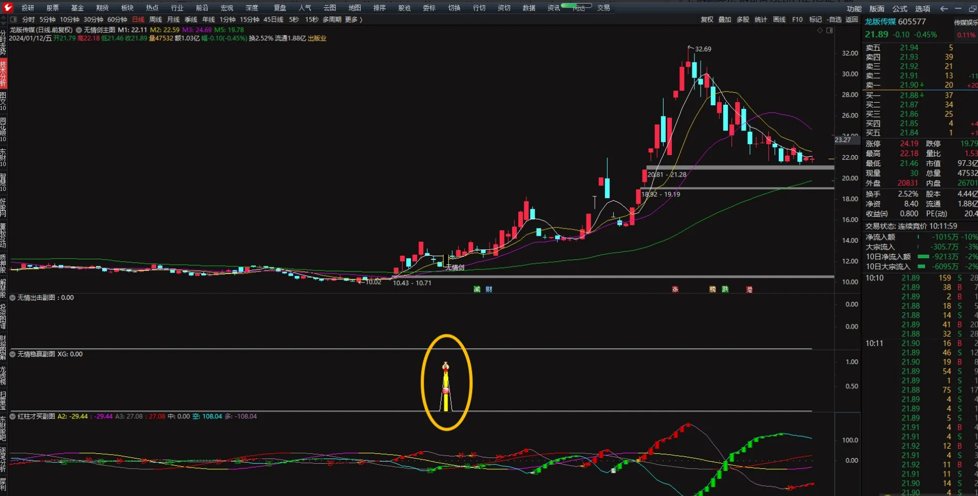Open the 红柱才买副图 indicator dropdown
Image resolution: width=978 pixels, height=496 pixels.
(x=13, y=416)
